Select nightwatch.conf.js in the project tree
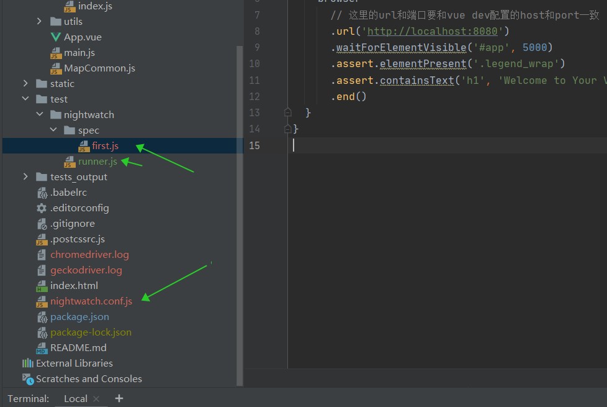Viewport: 607px width, 407px height. [x=91, y=301]
